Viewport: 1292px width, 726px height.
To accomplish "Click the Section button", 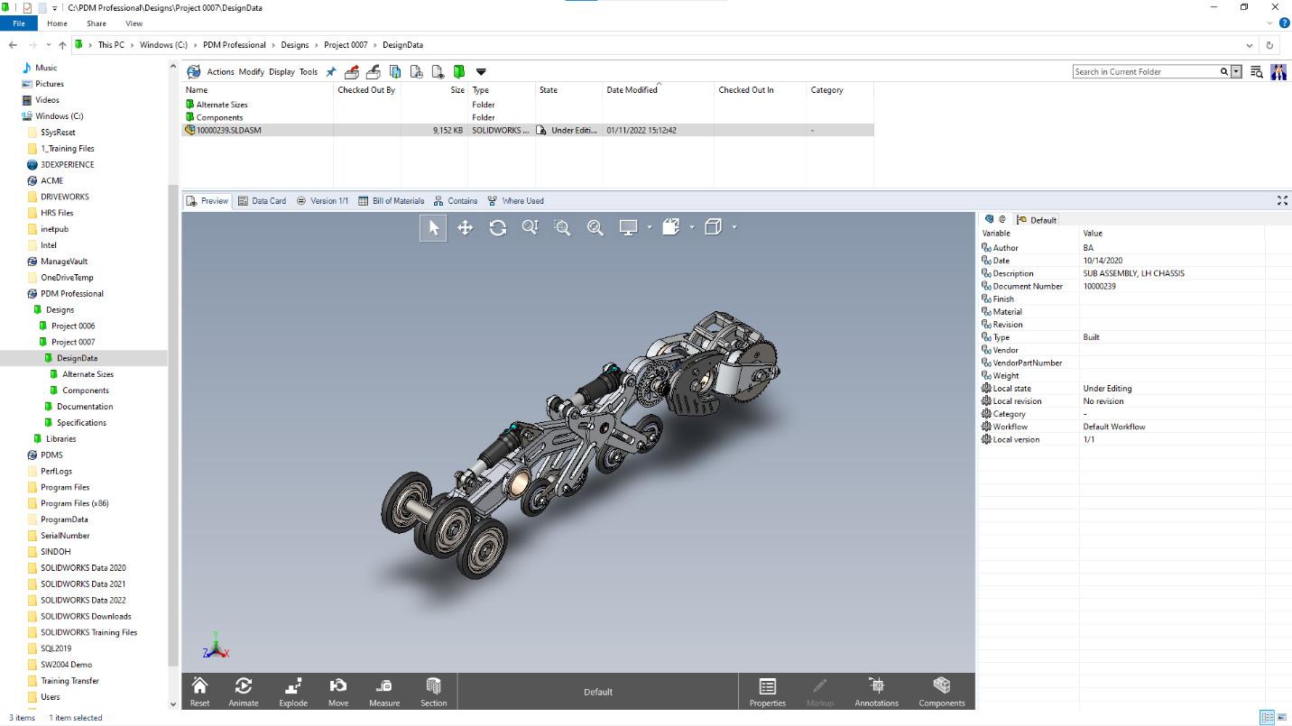I will 433,692.
